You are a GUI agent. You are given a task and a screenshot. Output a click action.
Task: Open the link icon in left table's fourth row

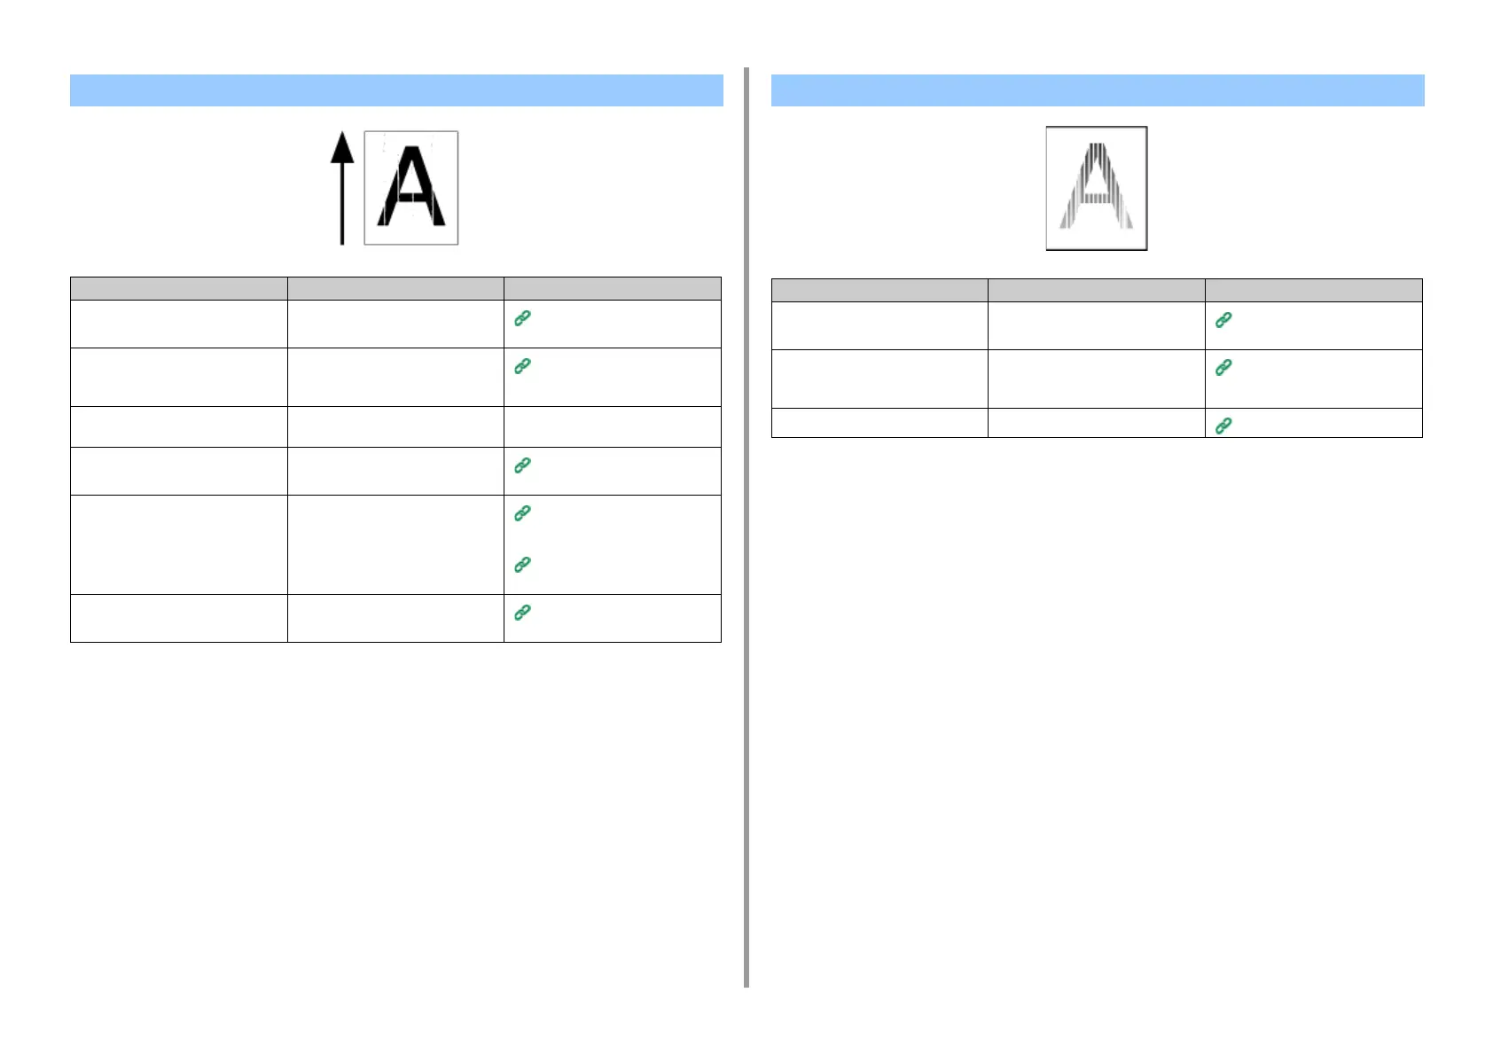point(523,465)
